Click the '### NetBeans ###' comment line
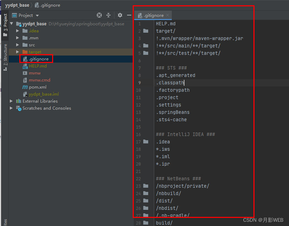Image resolution: width=289 pixels, height=226 pixels. [178, 179]
